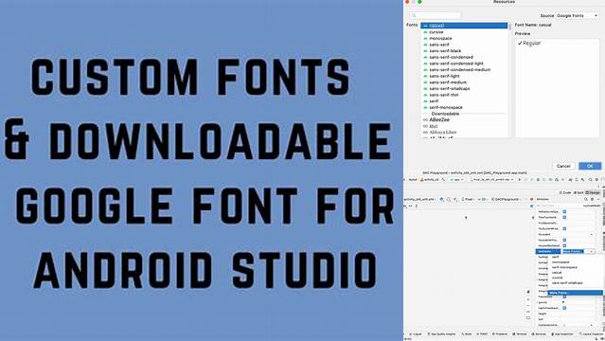Toggle the fitsSystemWindows checkbox
Screen dimensions: 605x341
[564, 228]
